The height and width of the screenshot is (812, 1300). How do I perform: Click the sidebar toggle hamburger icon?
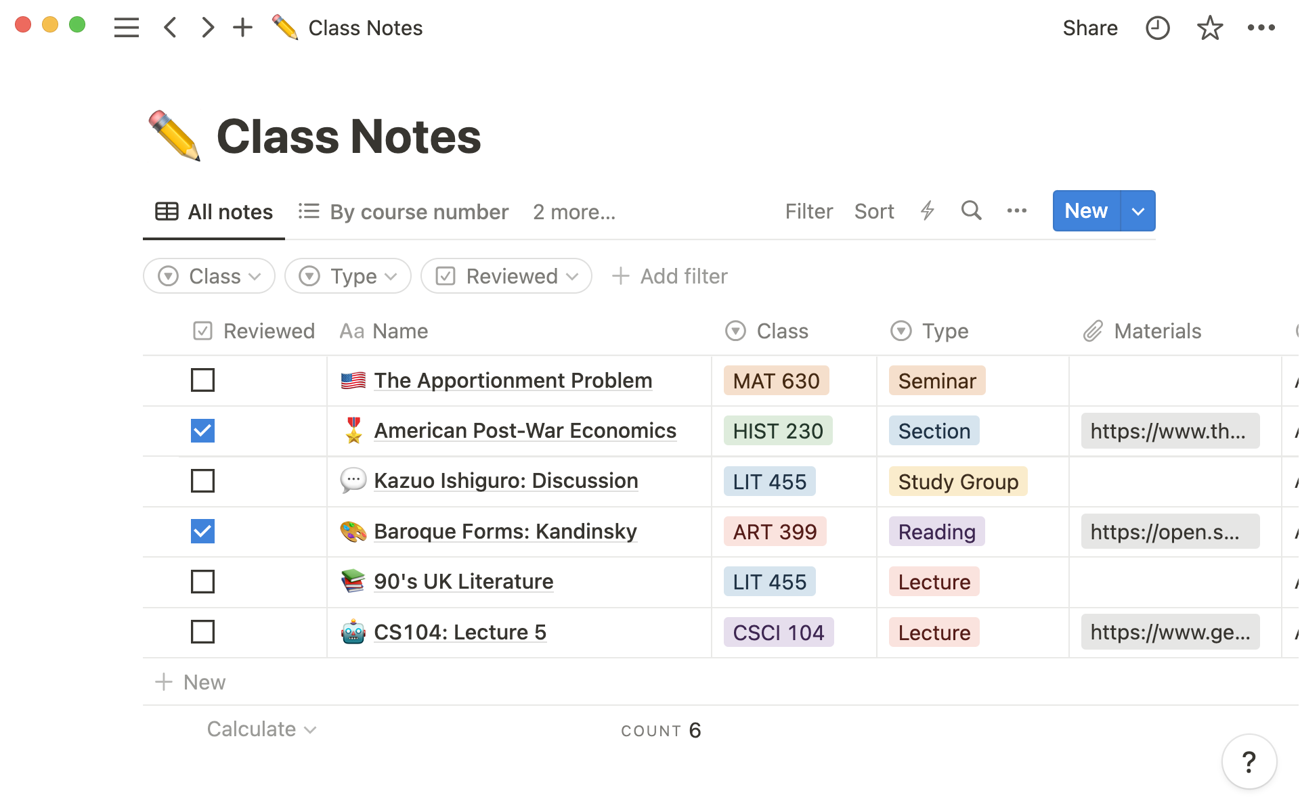127,27
